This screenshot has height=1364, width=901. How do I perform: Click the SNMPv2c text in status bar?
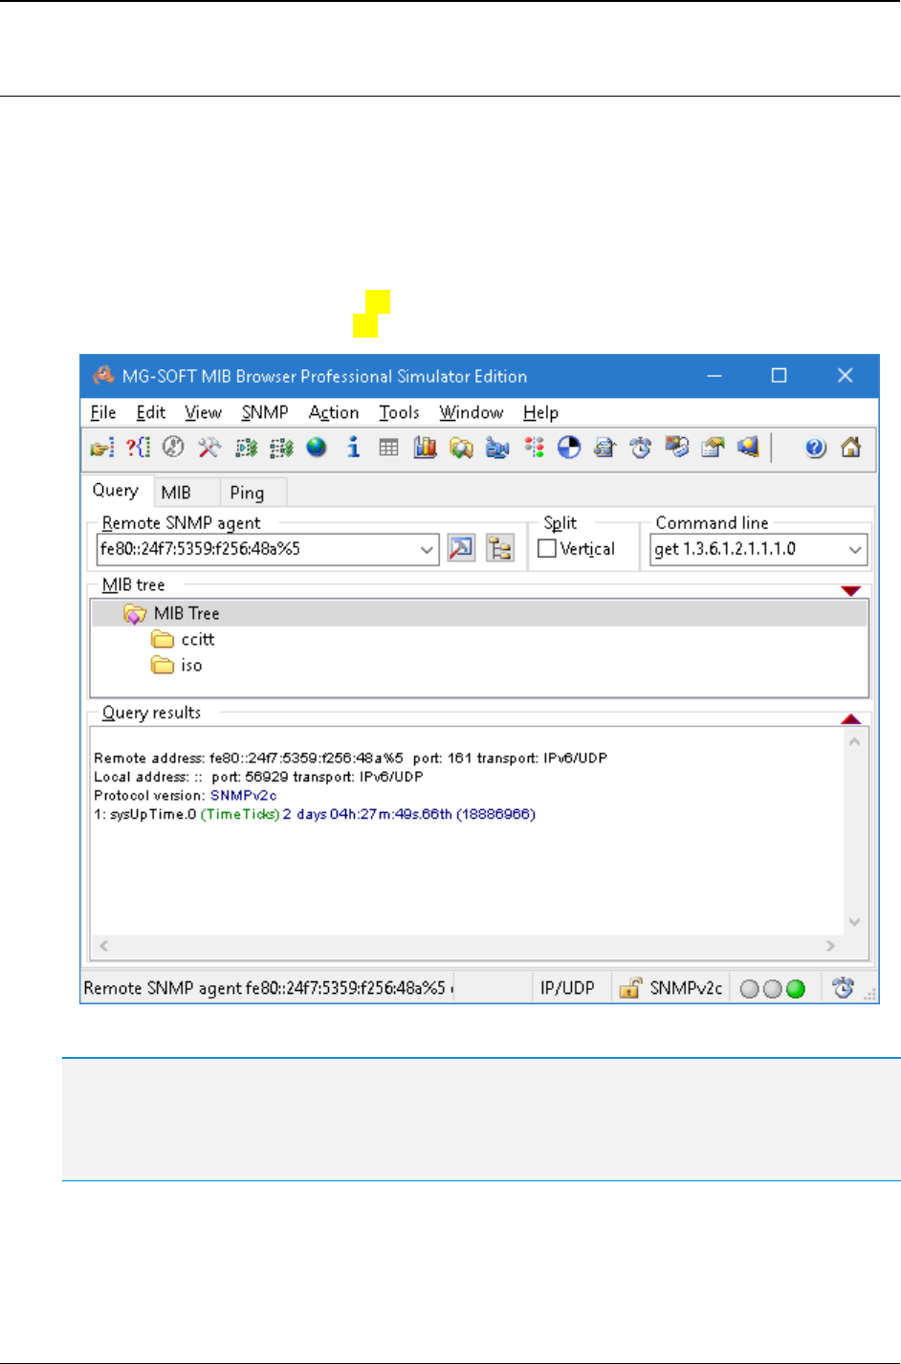686,988
